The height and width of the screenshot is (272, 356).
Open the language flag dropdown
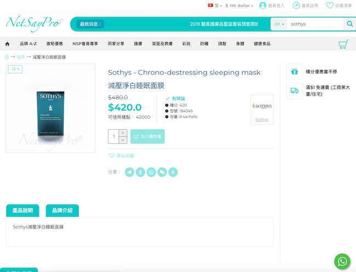pos(215,5)
